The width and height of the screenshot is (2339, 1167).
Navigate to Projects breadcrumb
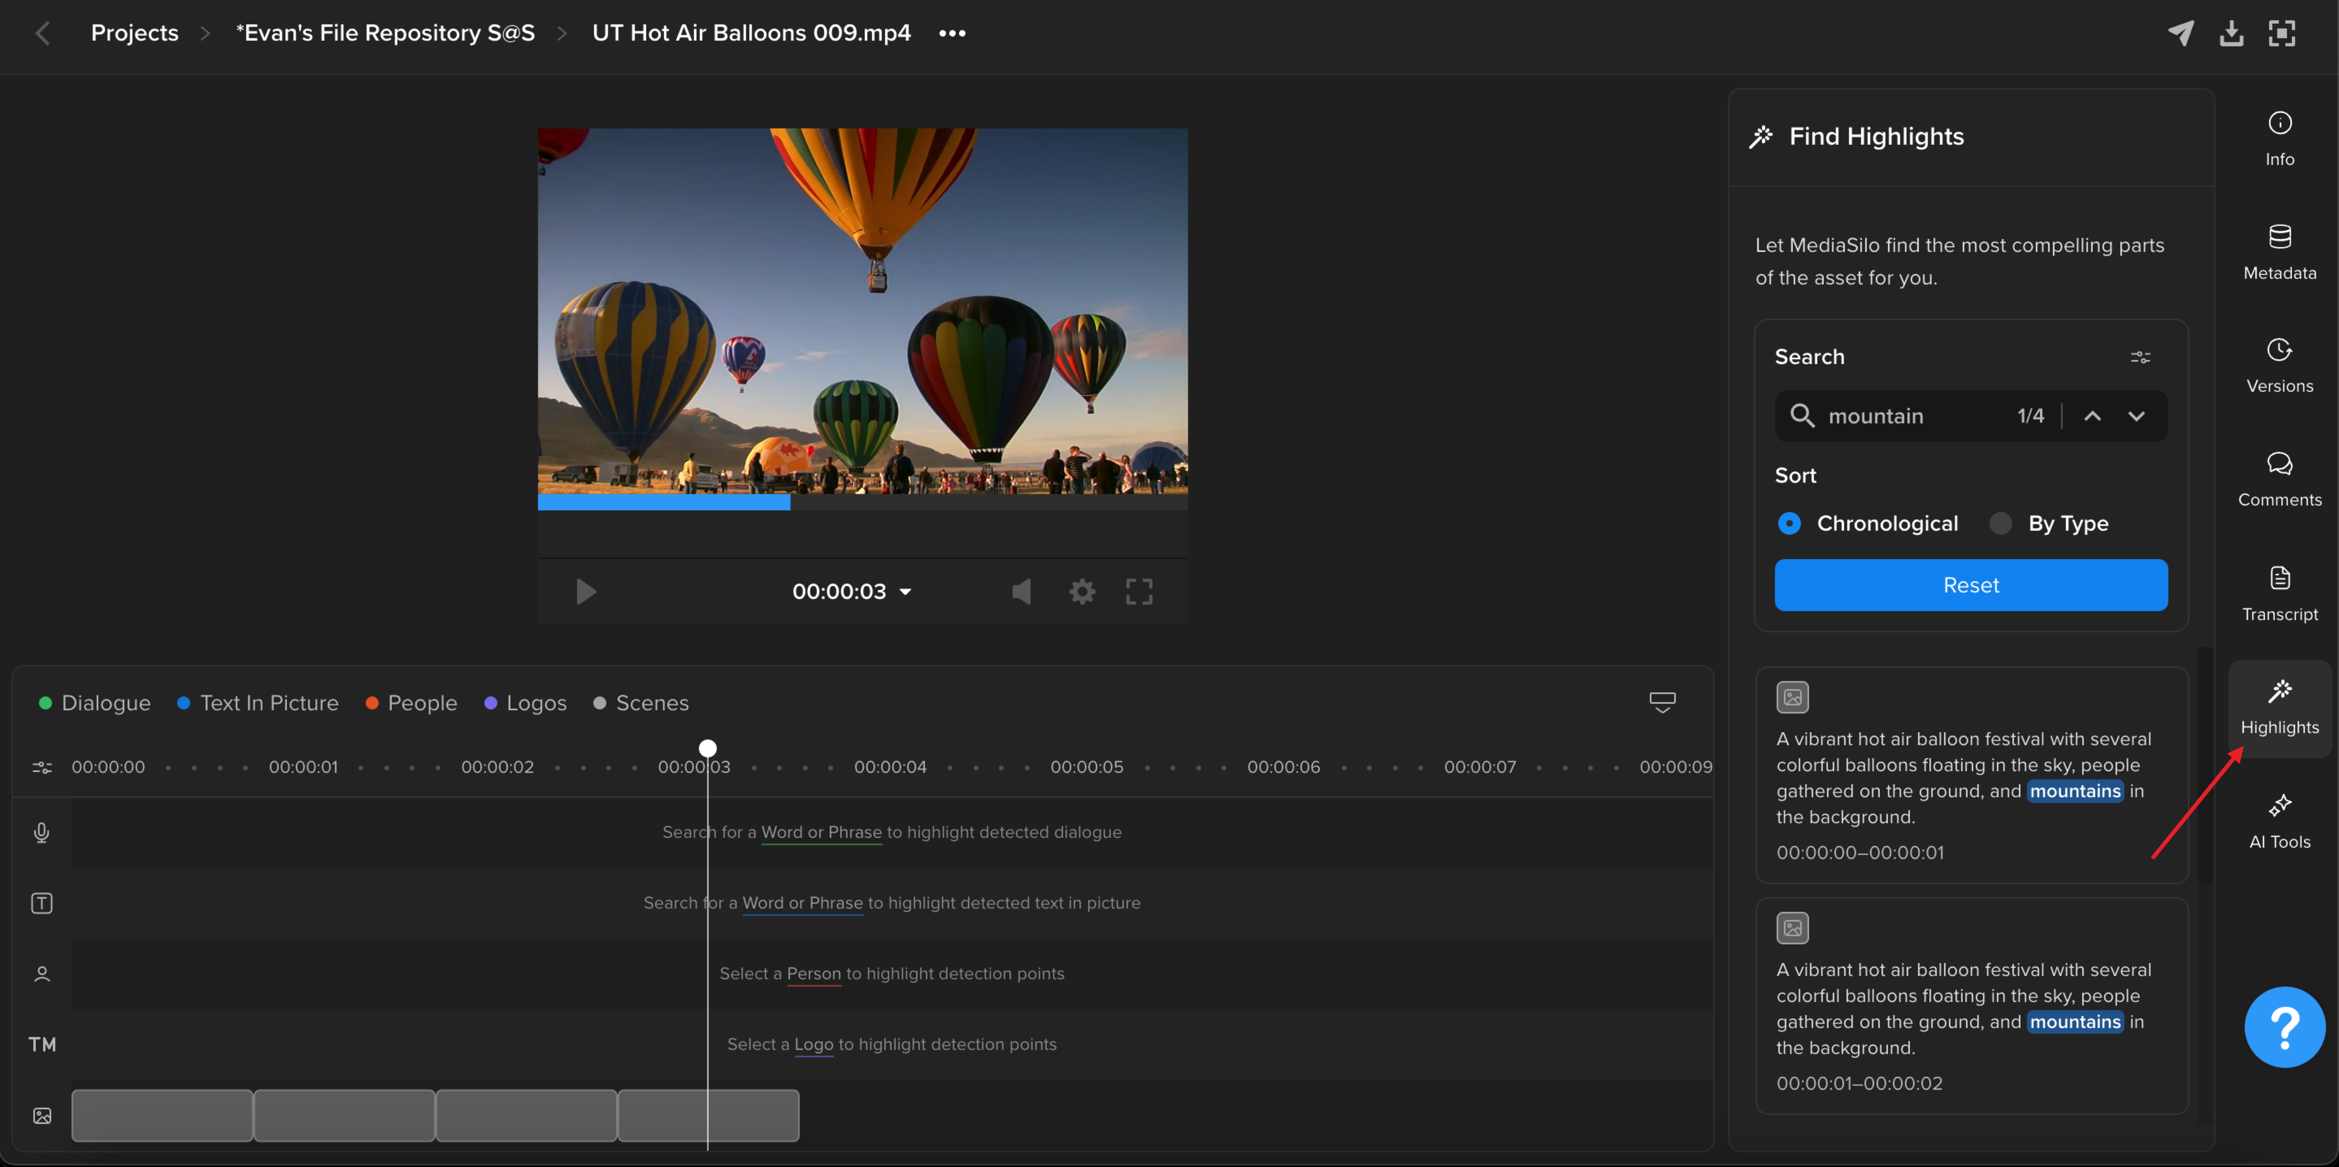[x=135, y=33]
